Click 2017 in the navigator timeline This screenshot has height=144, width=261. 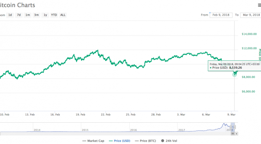tap(182, 130)
